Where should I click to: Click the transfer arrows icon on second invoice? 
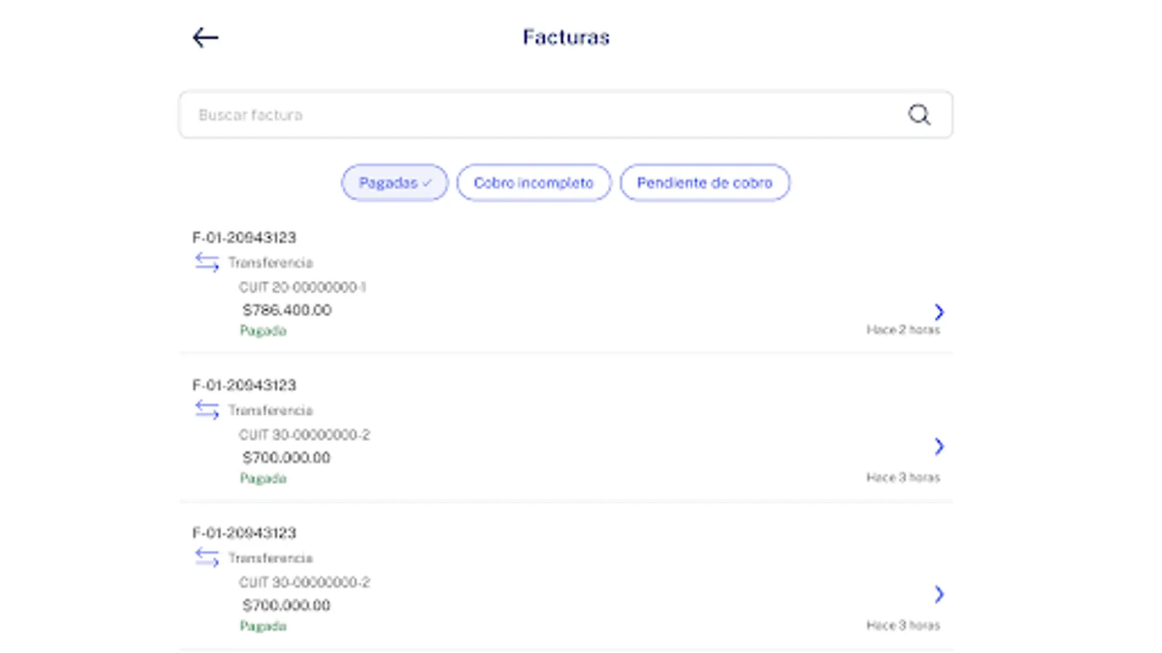click(x=207, y=411)
